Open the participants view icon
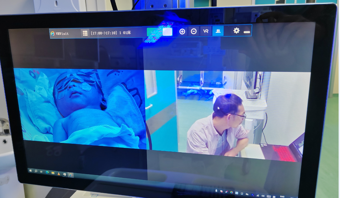 pos(218,31)
